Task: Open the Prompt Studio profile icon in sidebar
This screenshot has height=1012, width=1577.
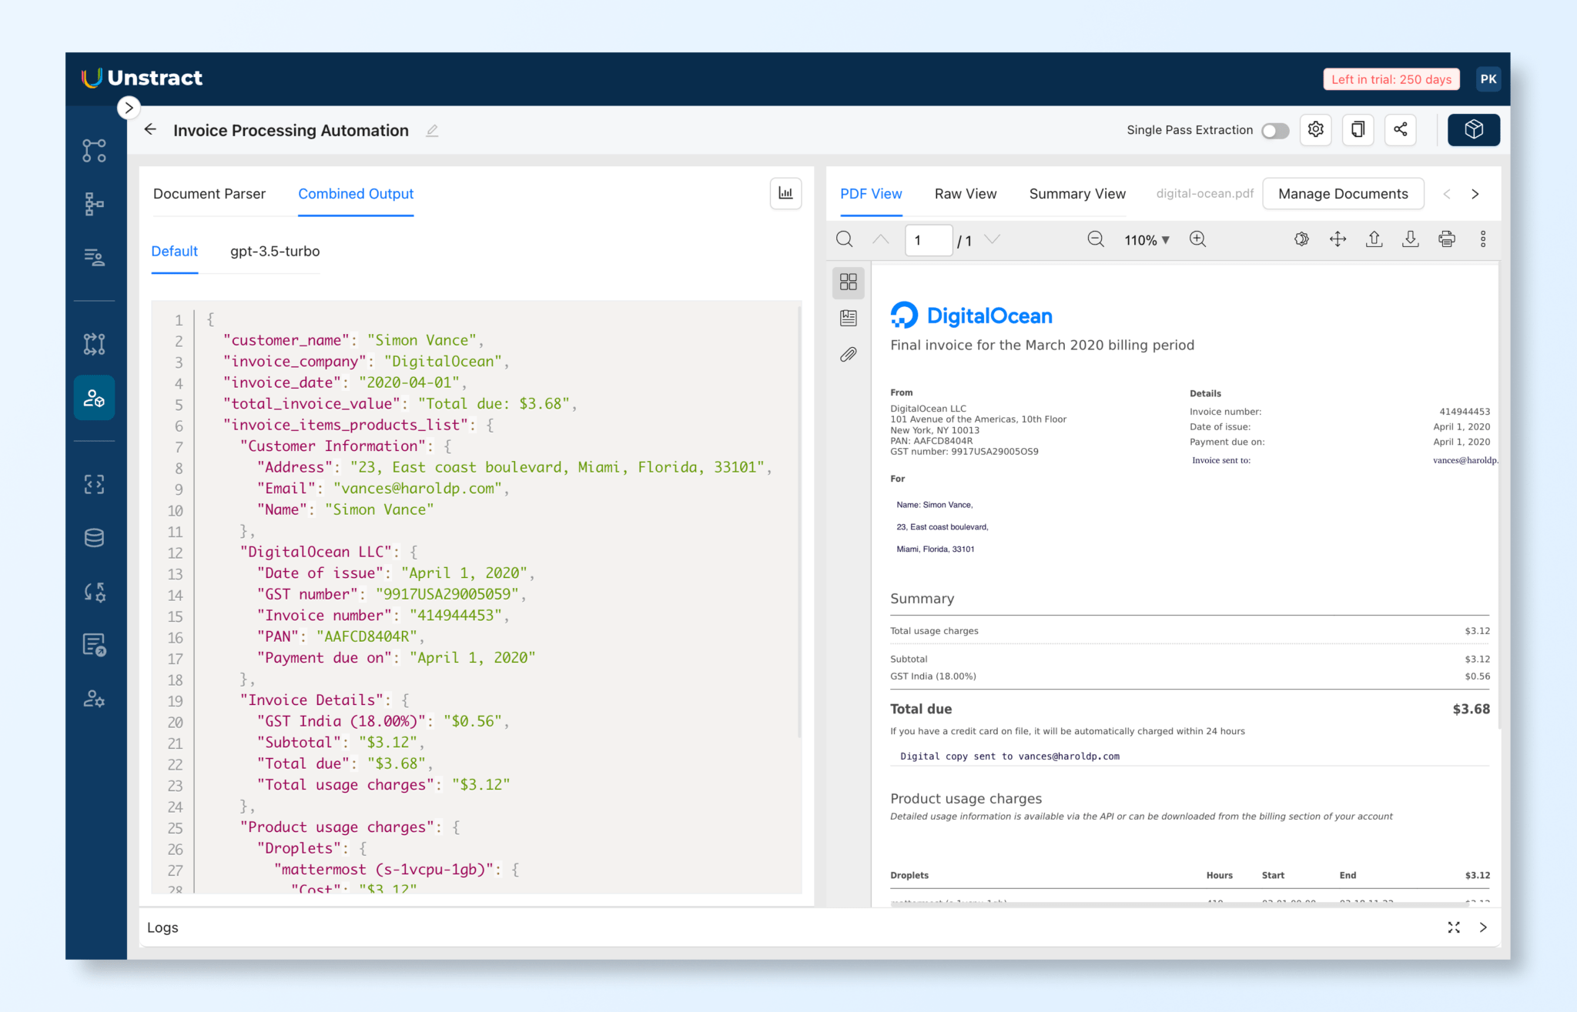Action: [94, 397]
